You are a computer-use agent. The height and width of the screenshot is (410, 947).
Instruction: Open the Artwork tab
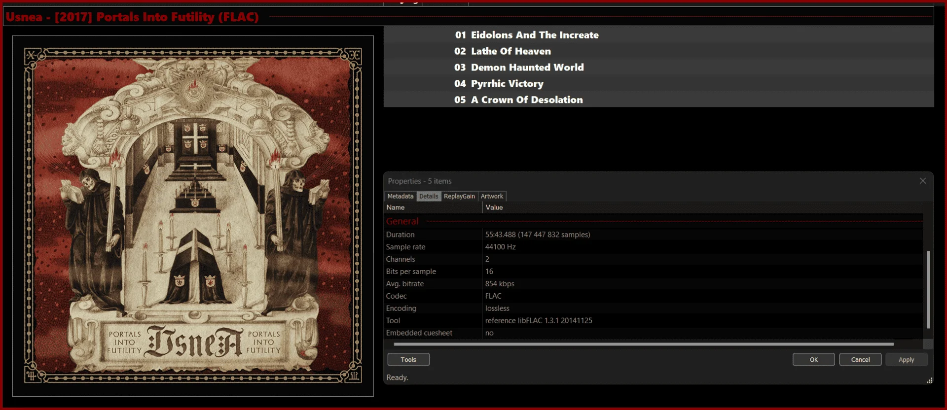(x=492, y=196)
